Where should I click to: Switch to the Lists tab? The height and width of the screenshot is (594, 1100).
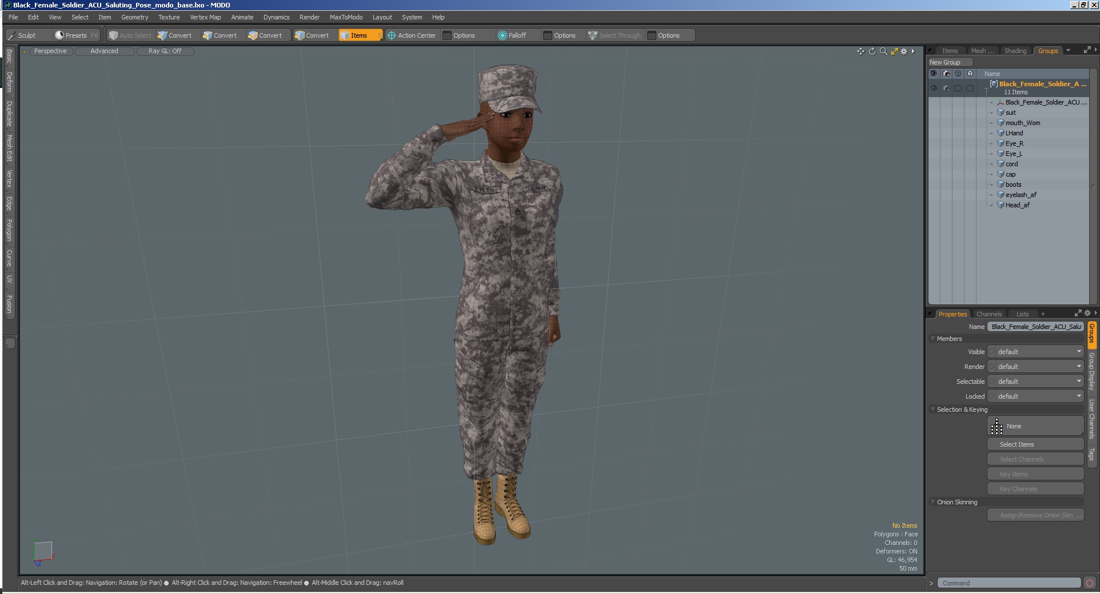1022,314
